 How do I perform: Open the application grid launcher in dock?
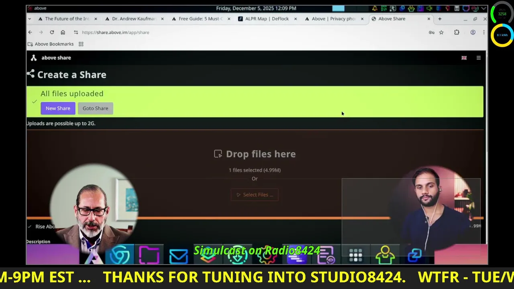pyautogui.click(x=356, y=255)
